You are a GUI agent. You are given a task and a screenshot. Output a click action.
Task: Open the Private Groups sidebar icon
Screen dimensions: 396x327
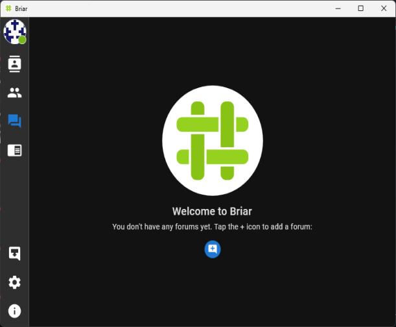pos(15,93)
